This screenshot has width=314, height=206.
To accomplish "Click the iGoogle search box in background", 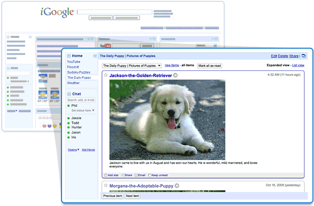I will [x=115, y=12].
